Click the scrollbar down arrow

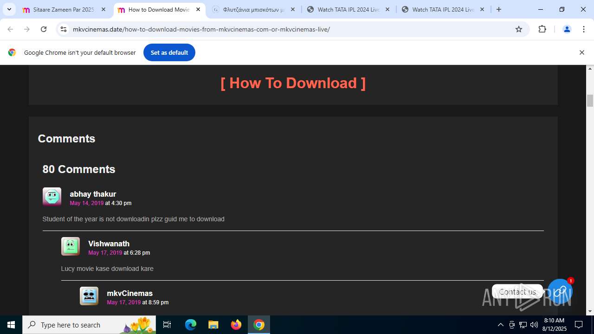pos(590,311)
